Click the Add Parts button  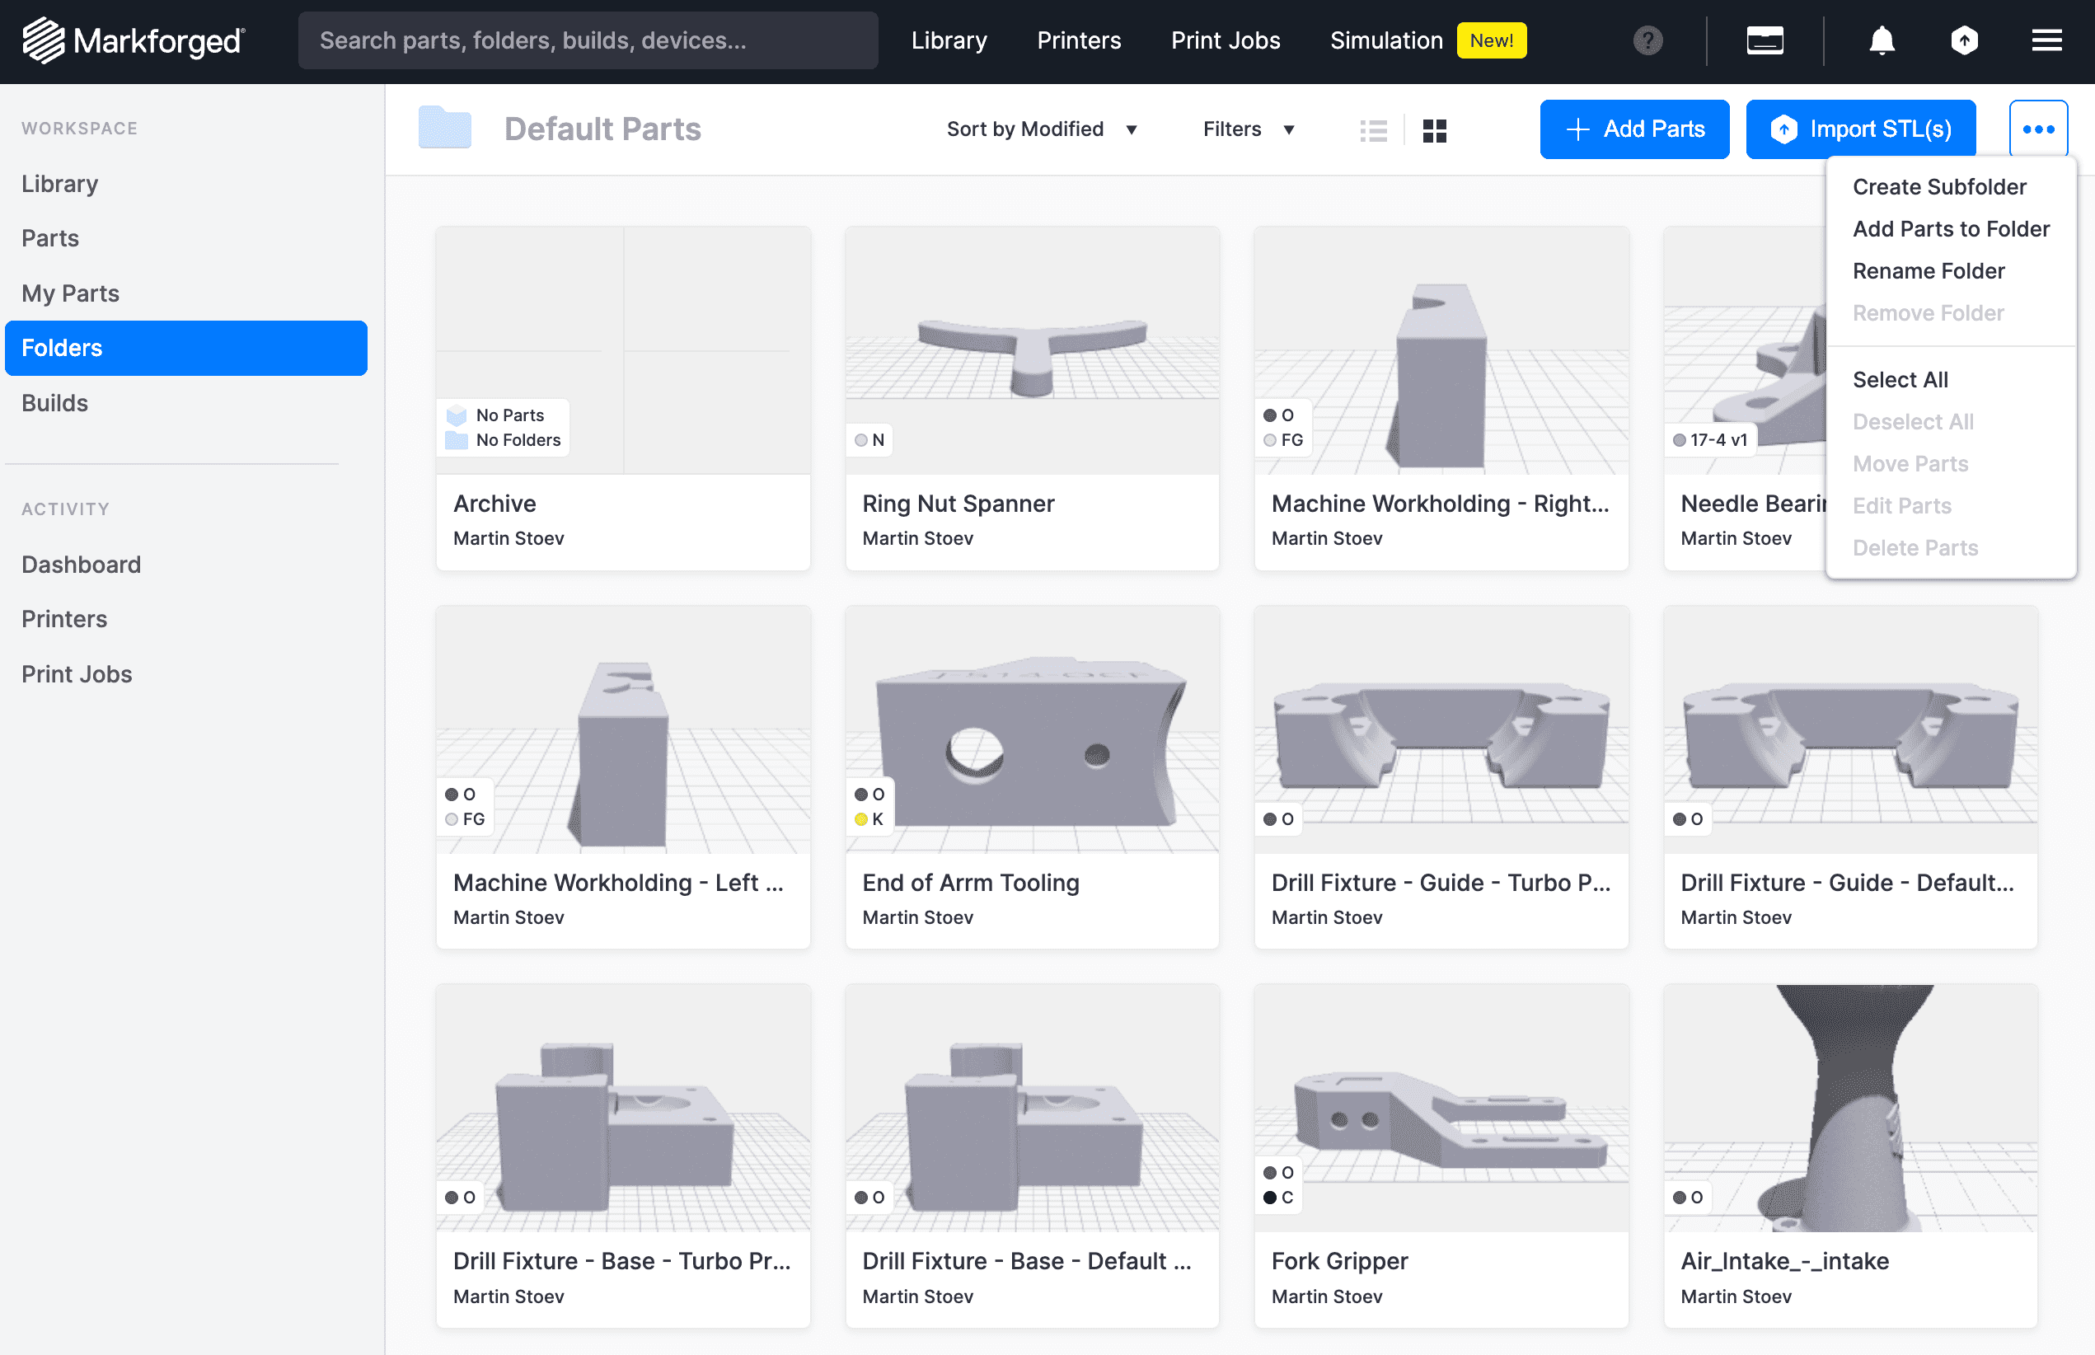pos(1634,129)
